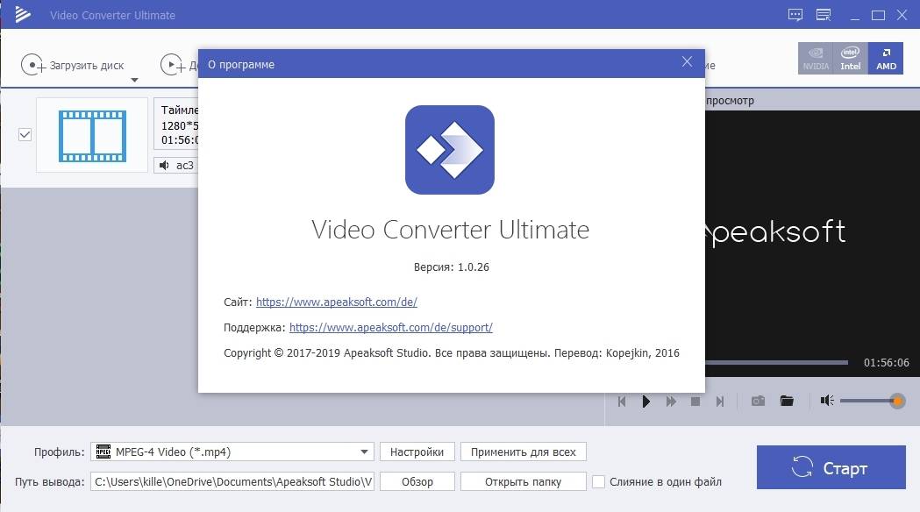Open the apeaksoft.com/de/support/ link
Image resolution: width=920 pixels, height=512 pixels.
coord(391,327)
